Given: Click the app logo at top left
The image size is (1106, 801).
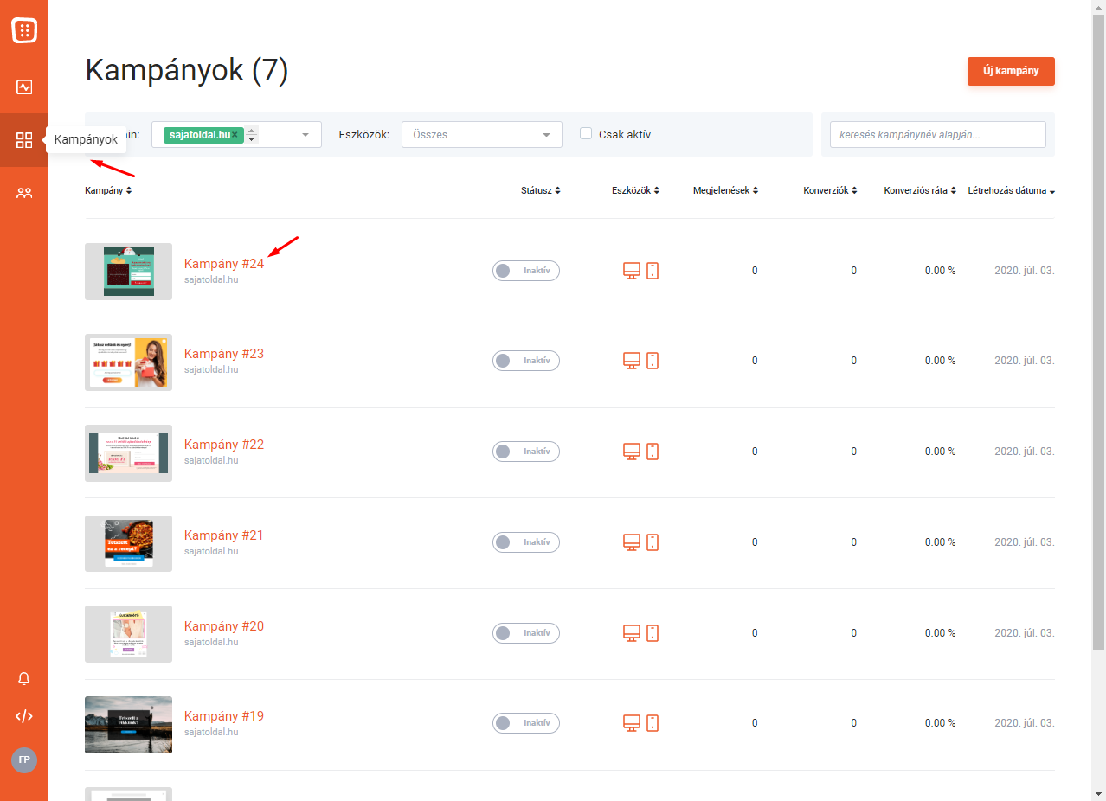Looking at the screenshot, I should tap(24, 31).
